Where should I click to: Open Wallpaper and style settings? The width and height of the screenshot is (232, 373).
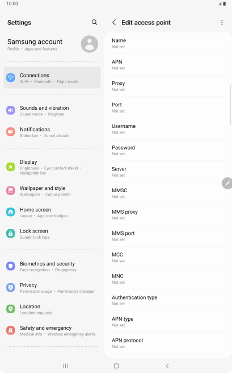click(x=52, y=191)
